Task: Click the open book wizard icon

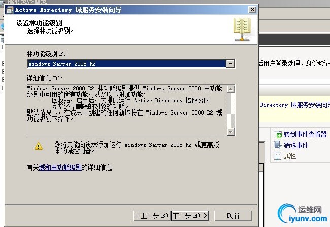Action: [242, 30]
